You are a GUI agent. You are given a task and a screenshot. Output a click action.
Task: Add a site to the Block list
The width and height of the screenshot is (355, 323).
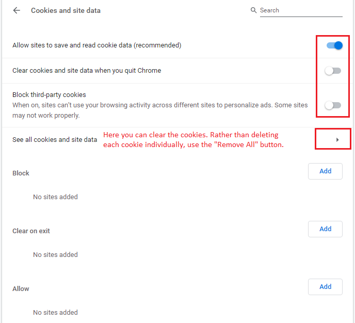[x=325, y=171]
